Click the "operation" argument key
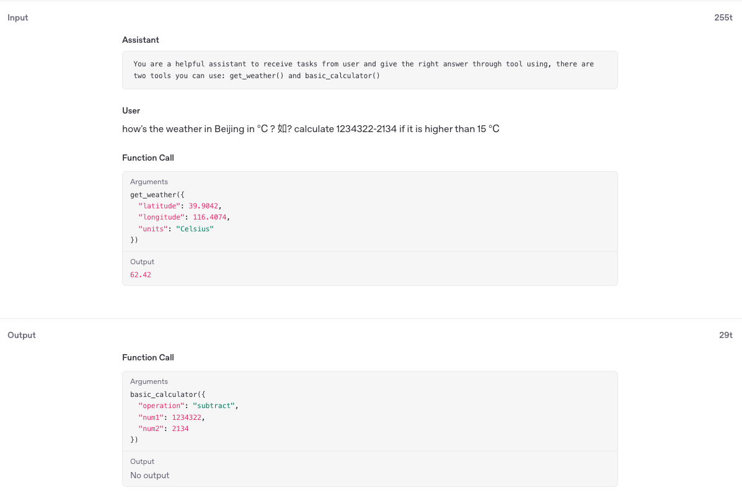This screenshot has height=503, width=742. click(x=161, y=406)
